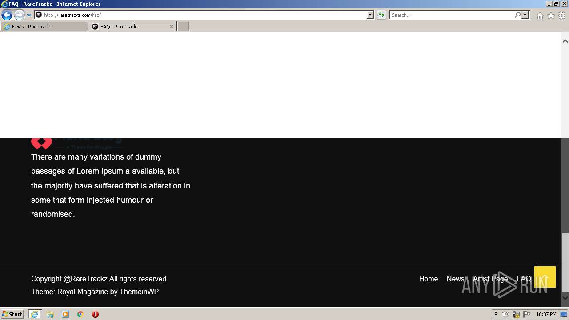Viewport: 569px width, 320px height.
Task: Open Windows Explorer folder taskbar icon
Action: pyautogui.click(x=50, y=314)
